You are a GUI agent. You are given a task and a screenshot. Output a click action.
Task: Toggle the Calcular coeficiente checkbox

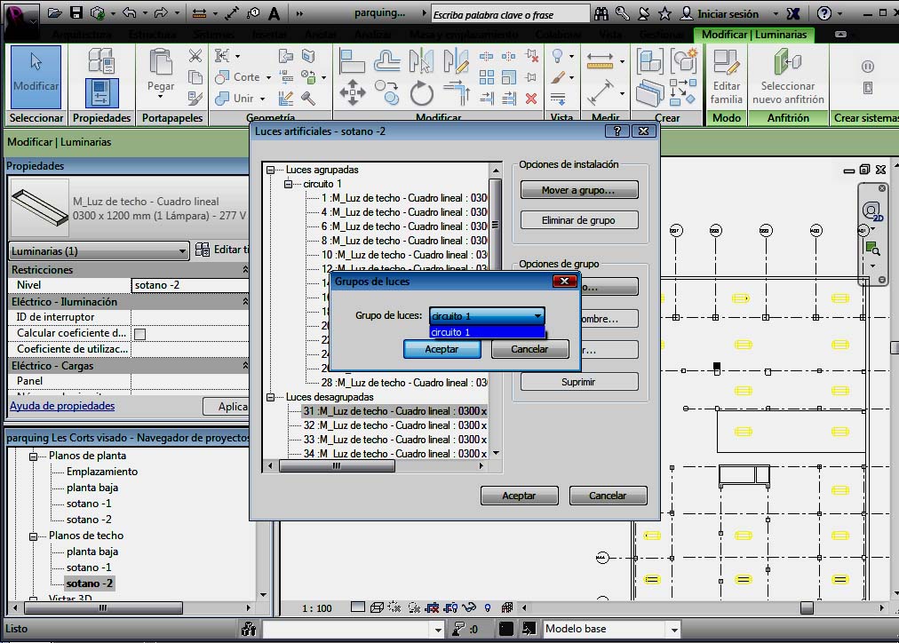139,334
